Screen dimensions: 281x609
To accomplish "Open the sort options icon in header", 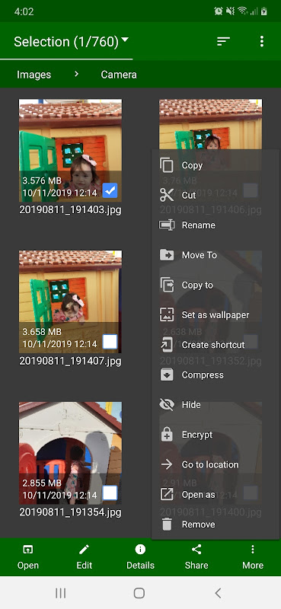I will [223, 41].
